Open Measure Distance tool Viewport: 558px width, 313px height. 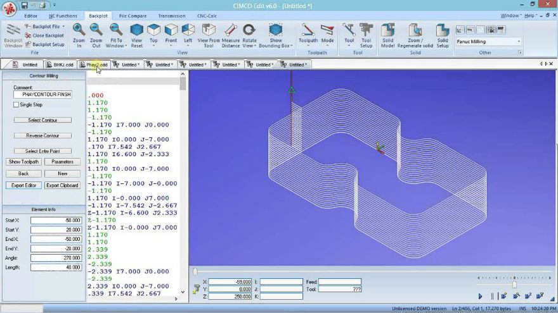231,35
